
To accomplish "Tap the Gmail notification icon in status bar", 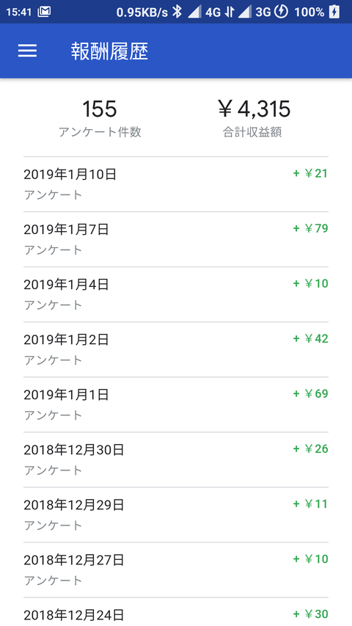I will (44, 12).
